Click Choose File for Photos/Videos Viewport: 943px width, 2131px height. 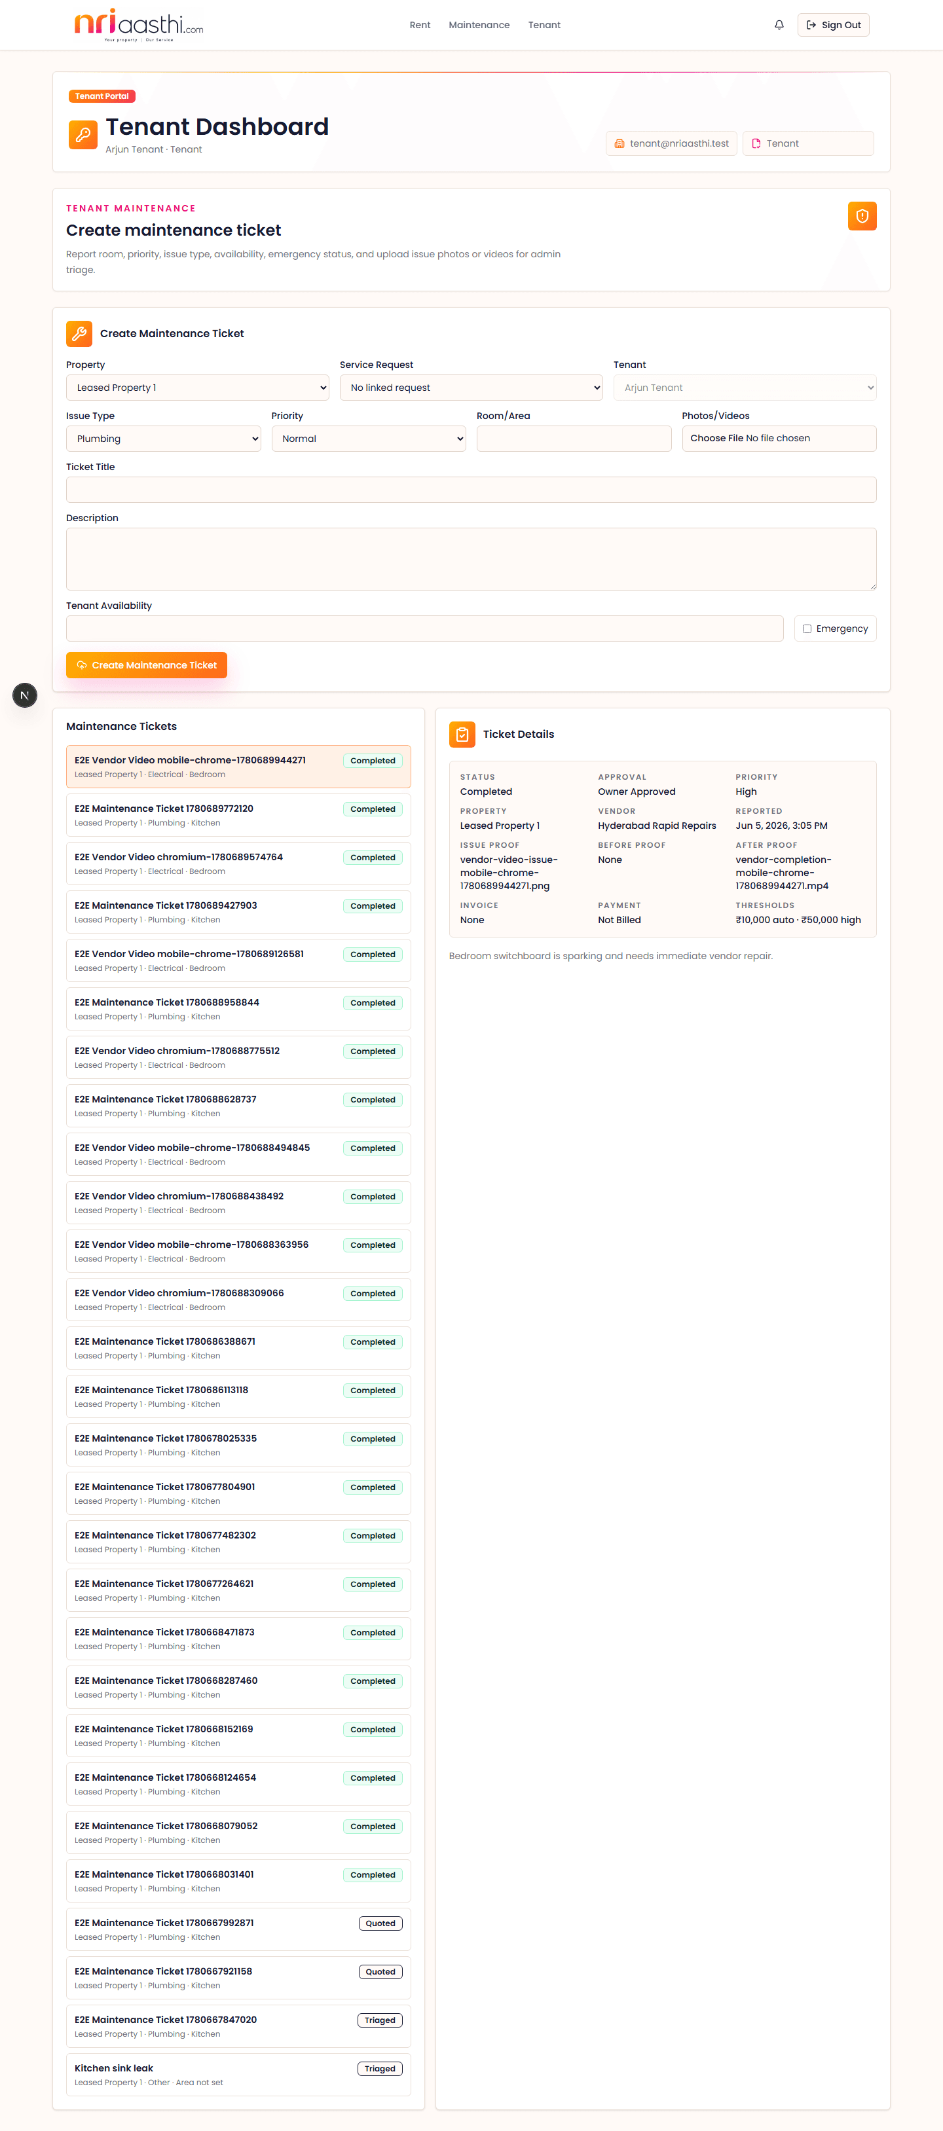pyautogui.click(x=717, y=439)
